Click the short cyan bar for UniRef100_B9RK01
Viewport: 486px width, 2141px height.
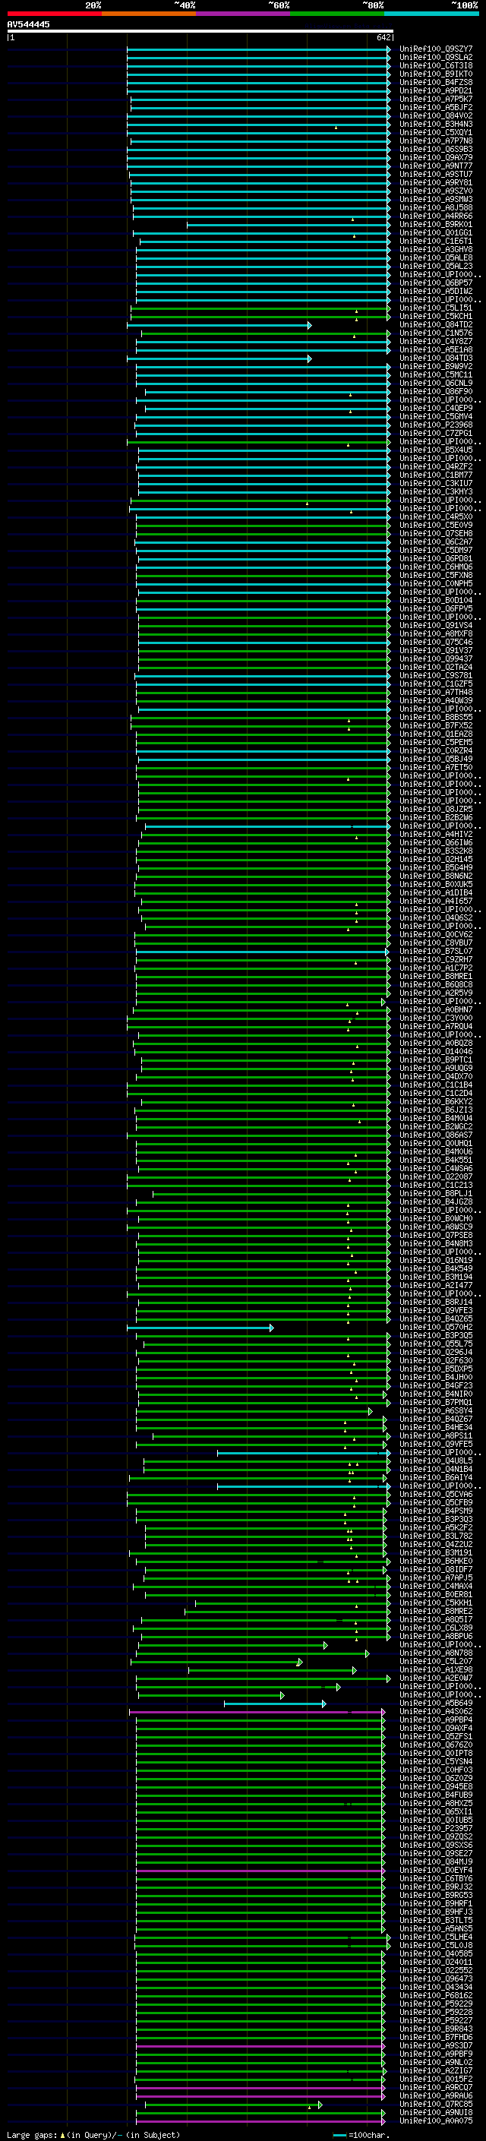(x=289, y=226)
